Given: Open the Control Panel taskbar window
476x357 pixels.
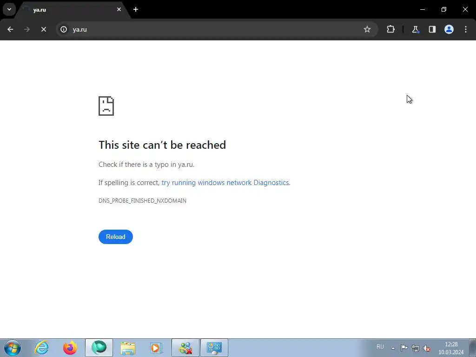Looking at the screenshot, I should (214, 348).
